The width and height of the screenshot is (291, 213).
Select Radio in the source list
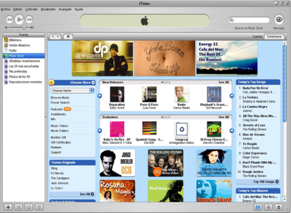pos(24,51)
